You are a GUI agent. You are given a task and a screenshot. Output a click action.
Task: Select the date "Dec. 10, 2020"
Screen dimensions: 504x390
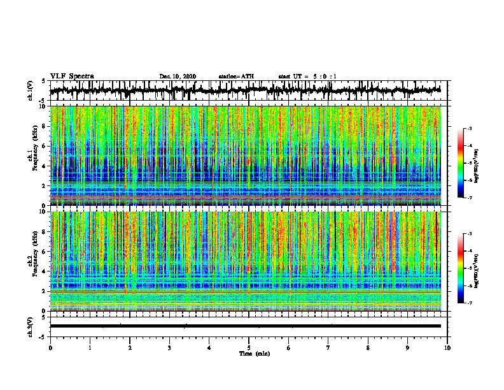point(178,76)
